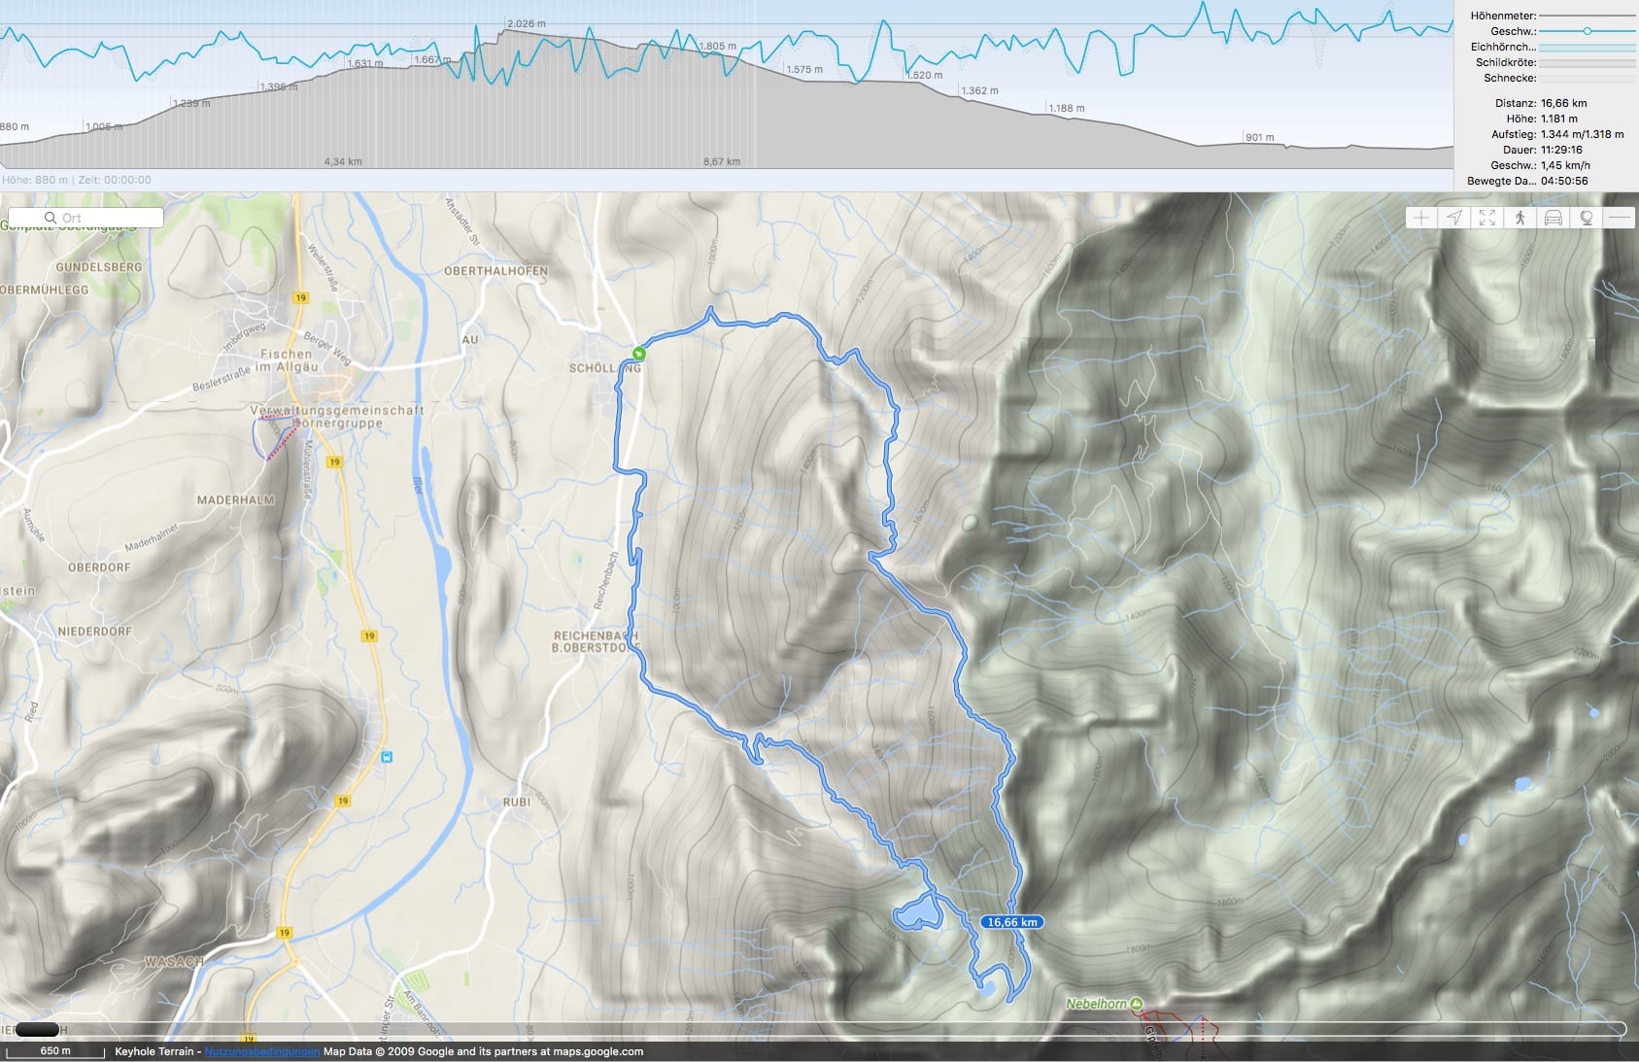Viewport: 1639px width, 1062px height.
Task: Click the Dauer value 11:29:16
Action: click(x=1561, y=150)
